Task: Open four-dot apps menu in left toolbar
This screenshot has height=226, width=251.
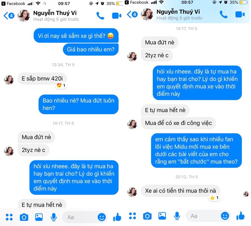Action: (x=9, y=217)
